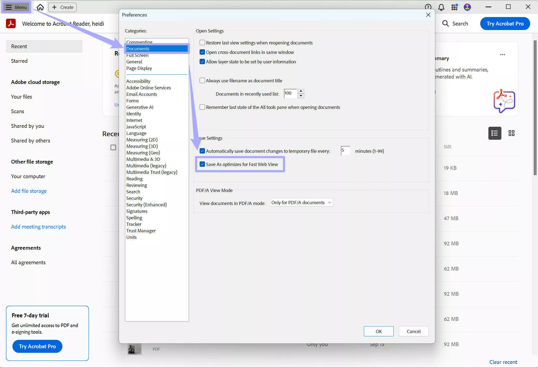This screenshot has height=368, width=538.
Task: Select General in the Categories list
Action: (x=134, y=61)
